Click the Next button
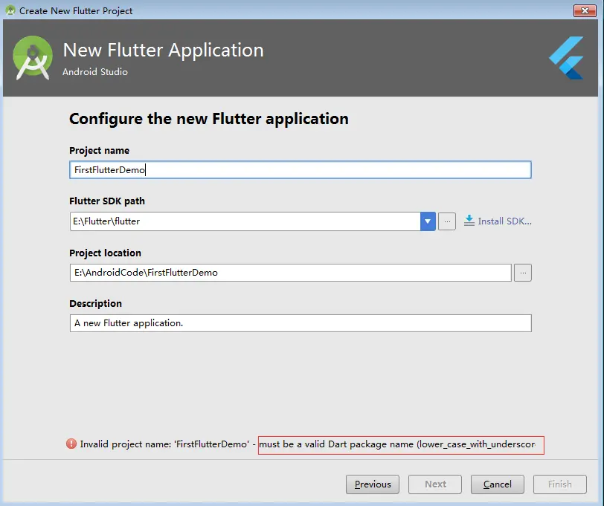This screenshot has width=604, height=506. [x=435, y=484]
